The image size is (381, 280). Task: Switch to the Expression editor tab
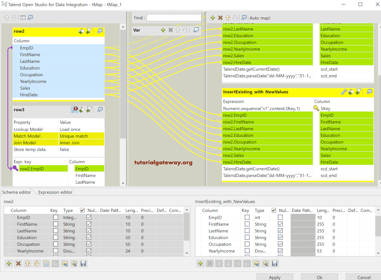pyautogui.click(x=55, y=192)
